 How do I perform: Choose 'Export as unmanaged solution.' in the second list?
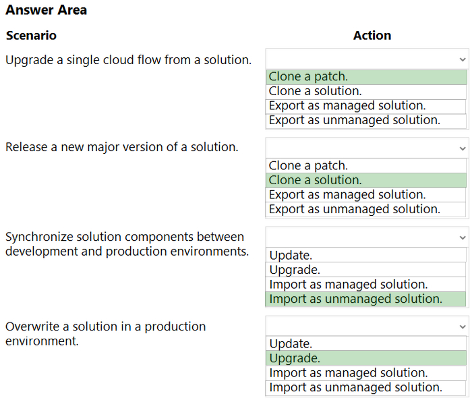(x=366, y=210)
